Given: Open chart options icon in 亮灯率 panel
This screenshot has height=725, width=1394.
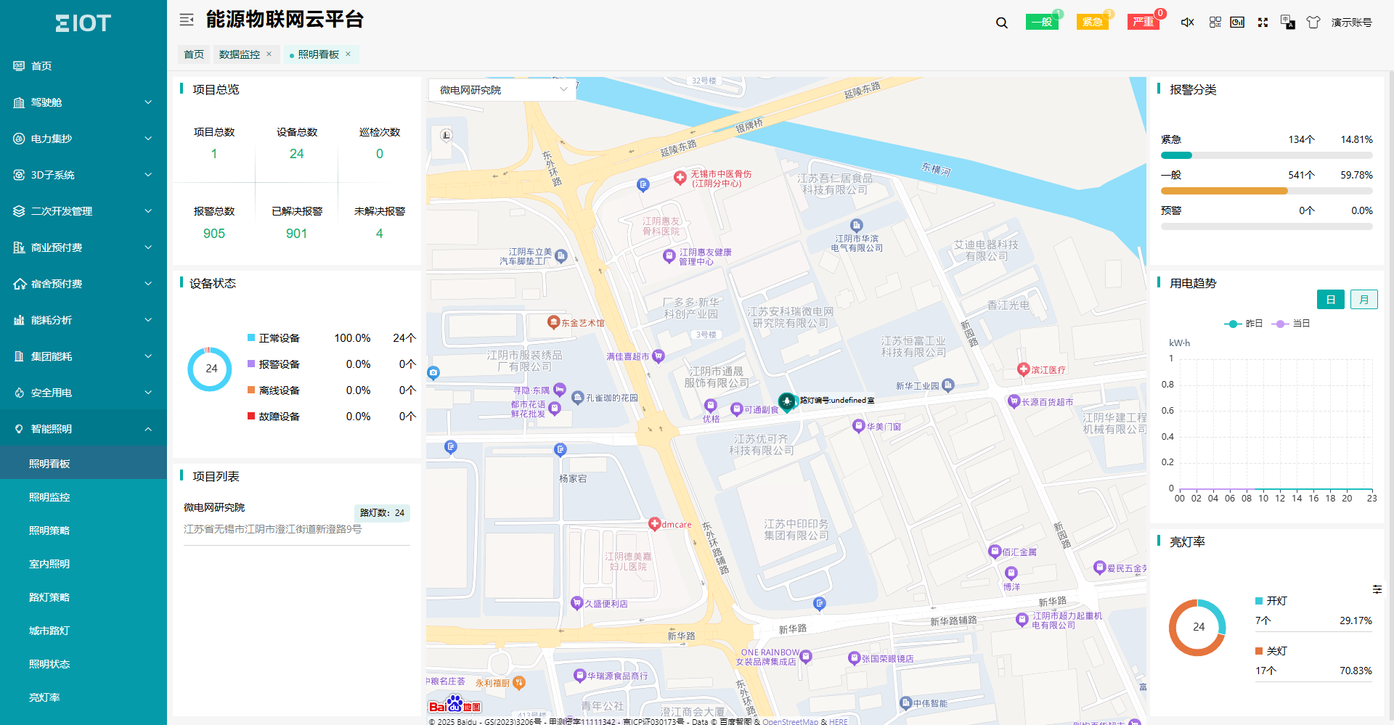Looking at the screenshot, I should click(1377, 589).
